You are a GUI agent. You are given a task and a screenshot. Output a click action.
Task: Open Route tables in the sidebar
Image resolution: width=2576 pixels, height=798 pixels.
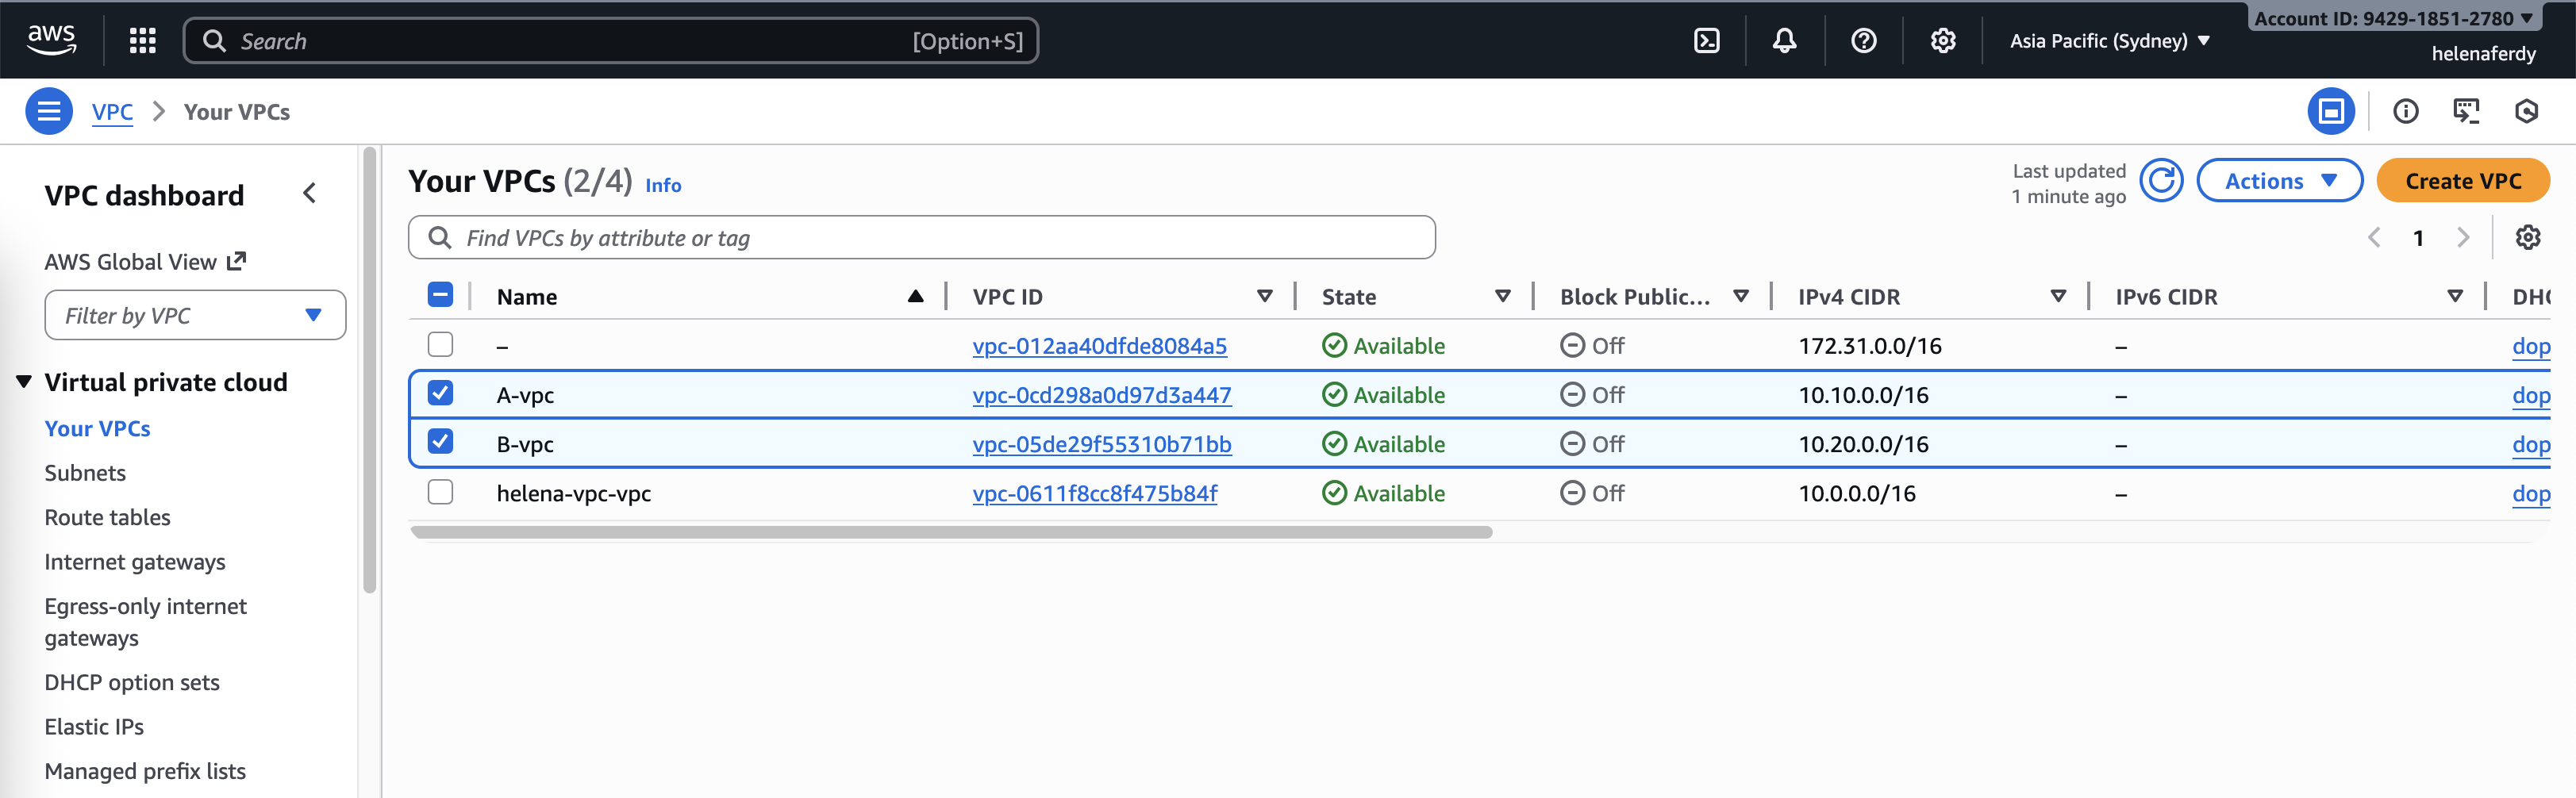[107, 517]
